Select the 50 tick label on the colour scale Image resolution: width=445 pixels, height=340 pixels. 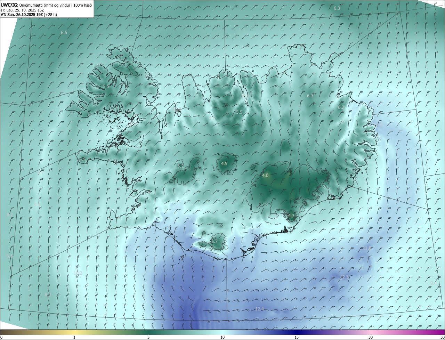(442, 337)
